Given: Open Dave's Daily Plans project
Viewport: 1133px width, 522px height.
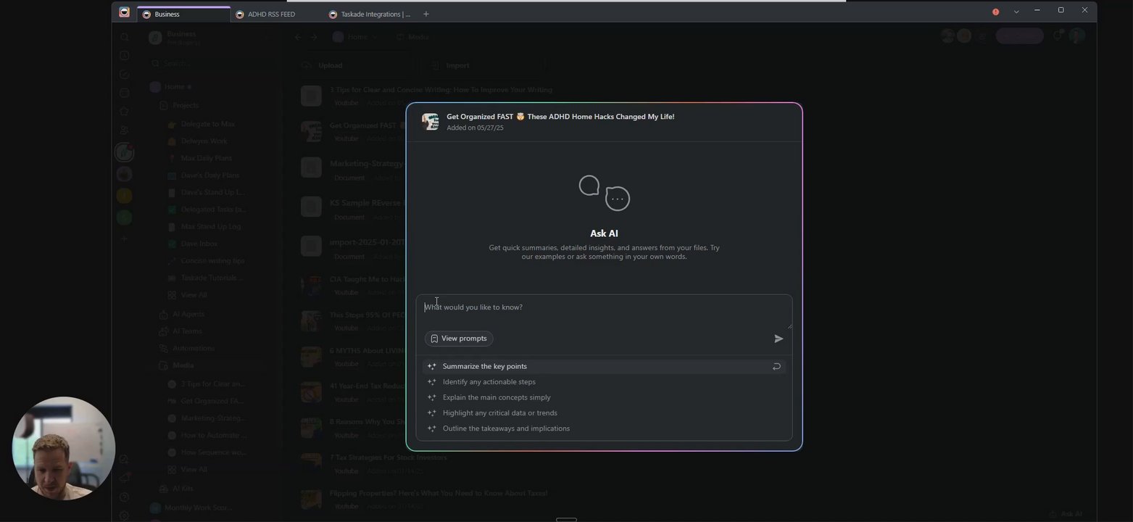Looking at the screenshot, I should (210, 175).
